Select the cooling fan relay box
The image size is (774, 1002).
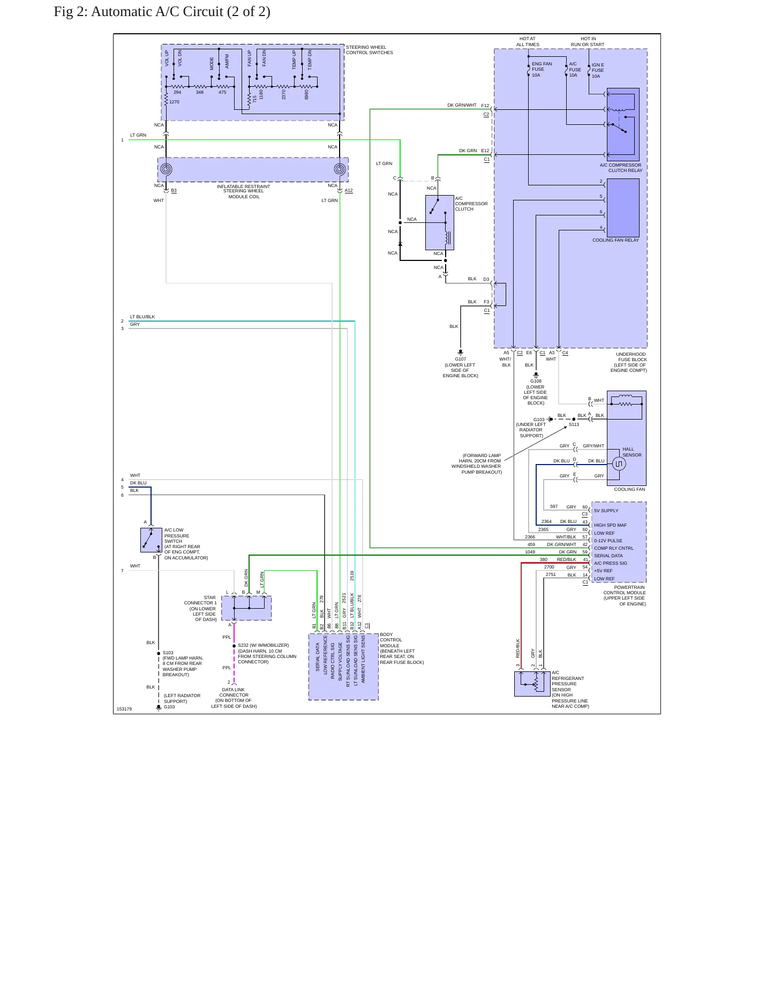pyautogui.click(x=623, y=208)
